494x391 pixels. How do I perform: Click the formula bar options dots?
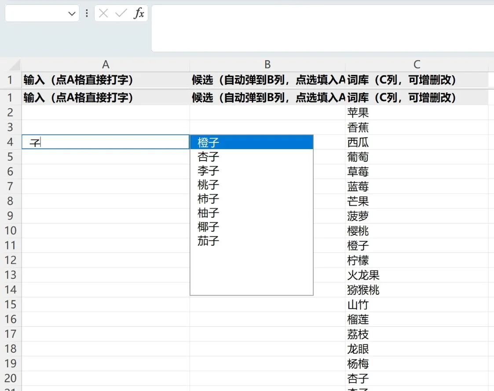(87, 13)
